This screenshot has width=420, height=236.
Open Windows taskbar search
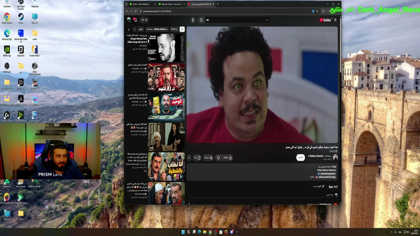188,232
